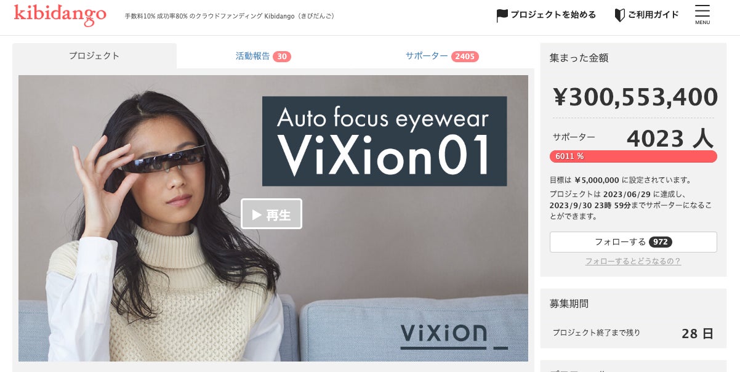This screenshot has width=740, height=372.
Task: Play the video with the 再生 button
Action: 271,214
